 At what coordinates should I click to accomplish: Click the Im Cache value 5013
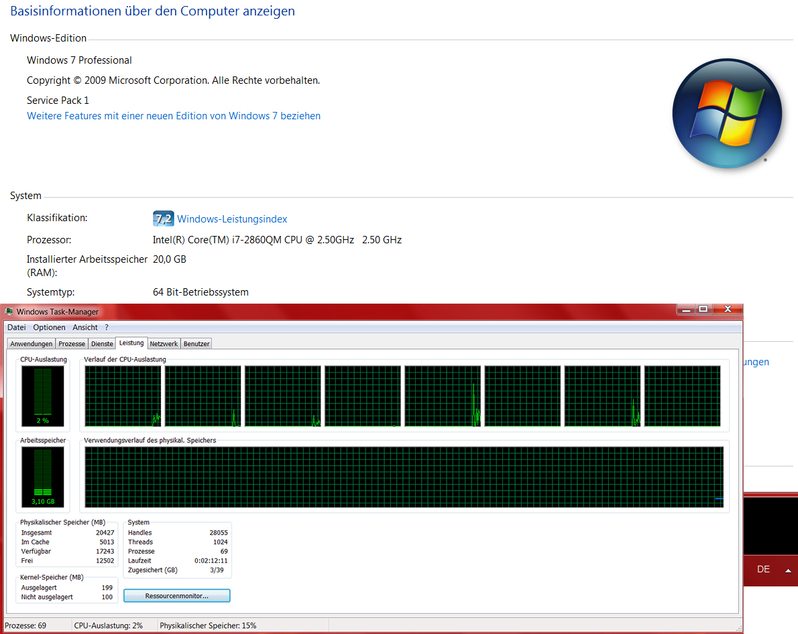coord(107,542)
